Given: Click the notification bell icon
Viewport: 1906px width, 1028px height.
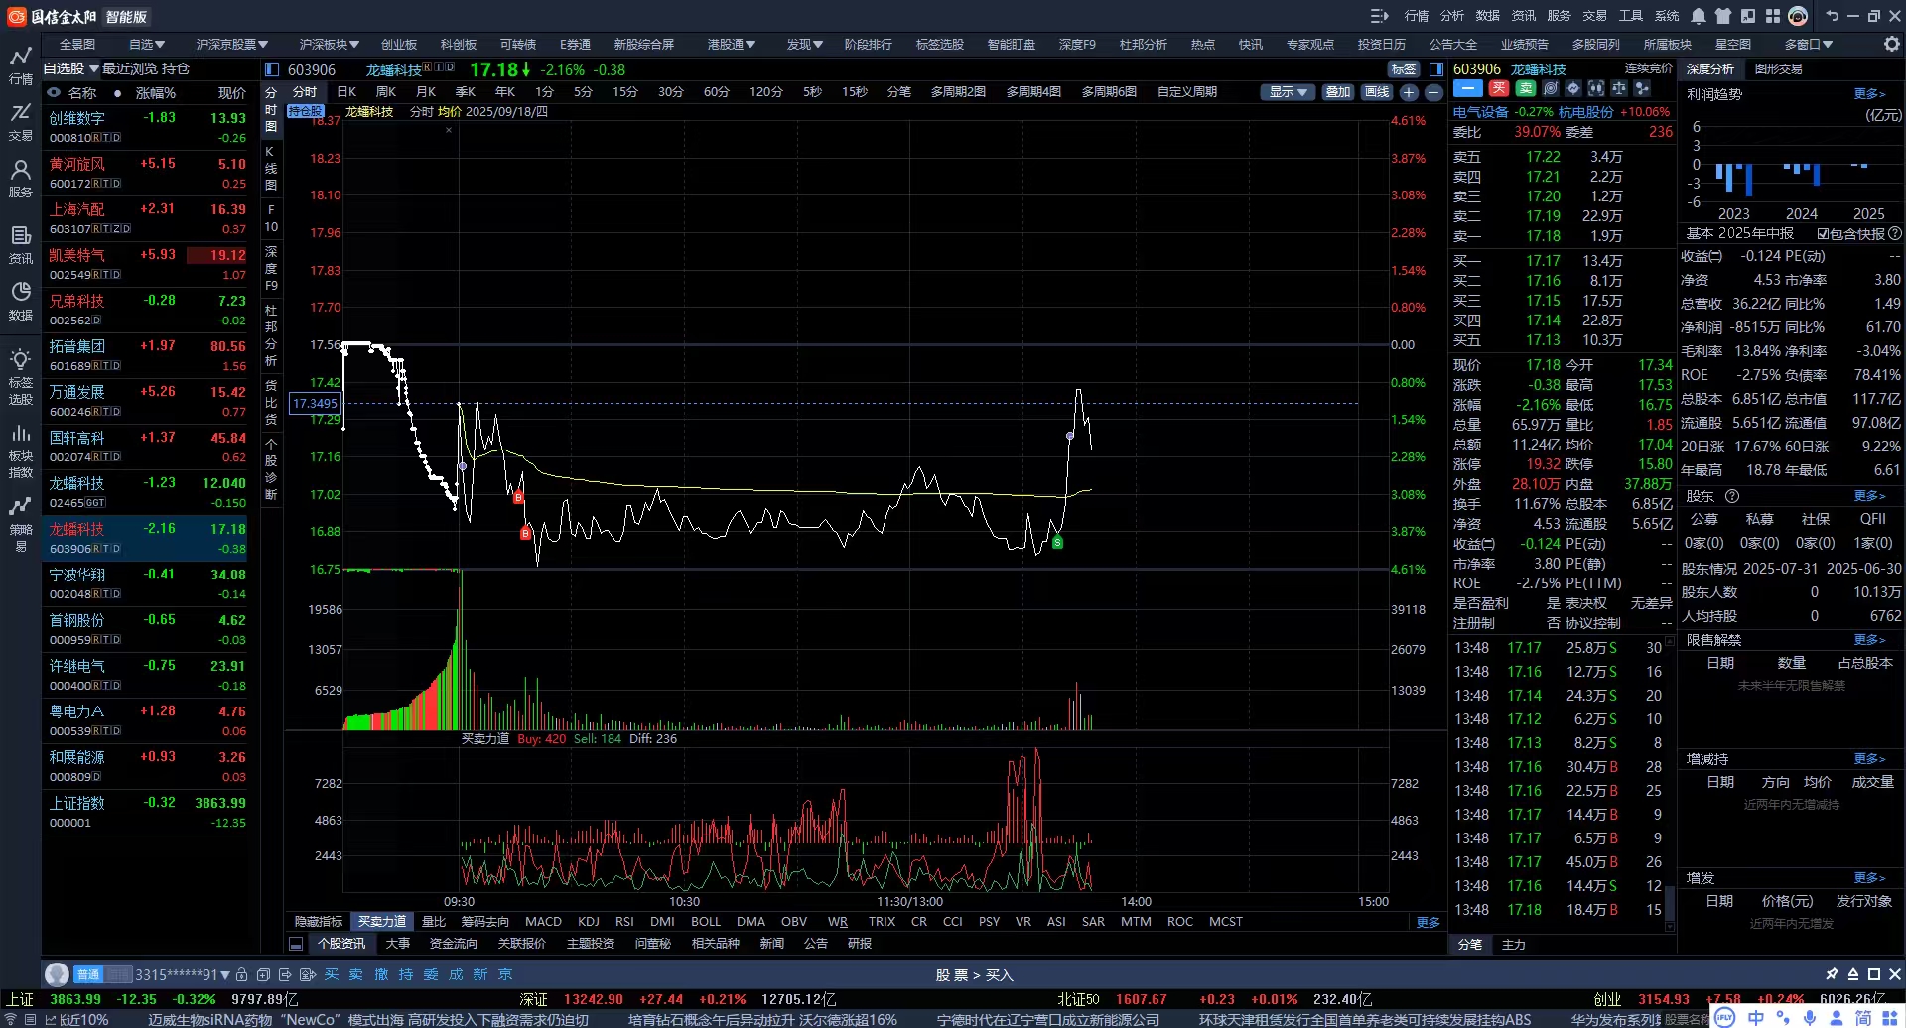Looking at the screenshot, I should coord(1699,16).
